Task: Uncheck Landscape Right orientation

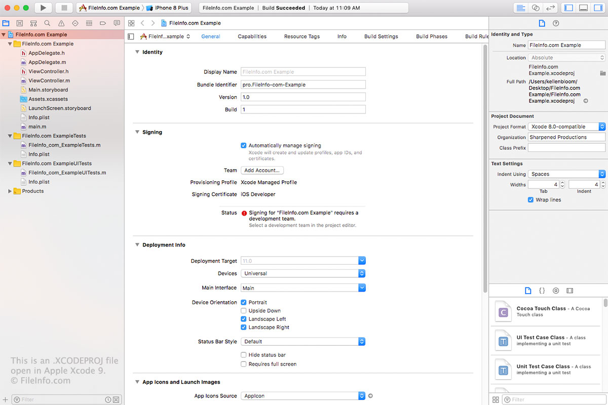Action: click(x=244, y=327)
